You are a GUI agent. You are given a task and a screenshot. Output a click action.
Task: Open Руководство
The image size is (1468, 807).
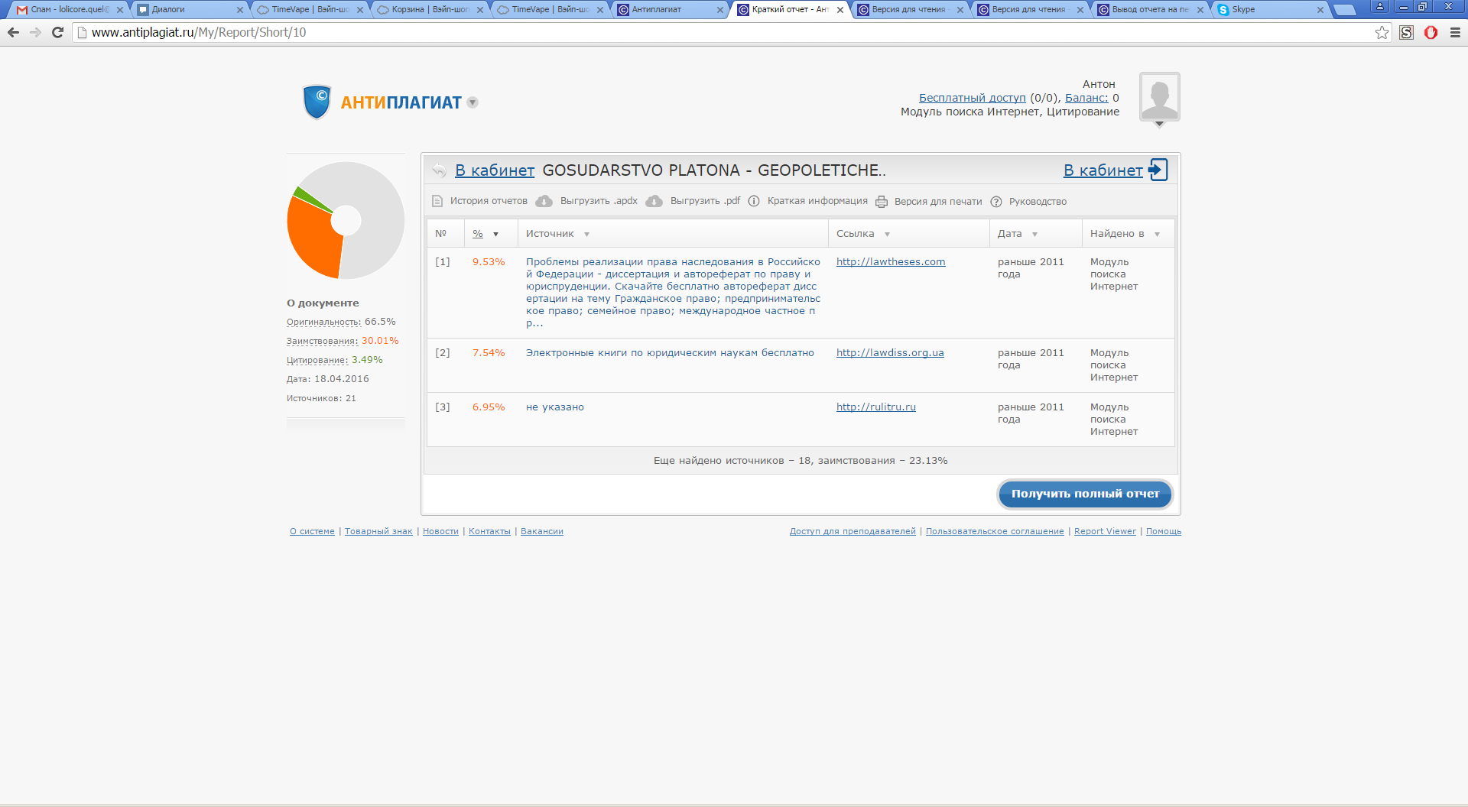click(1038, 202)
